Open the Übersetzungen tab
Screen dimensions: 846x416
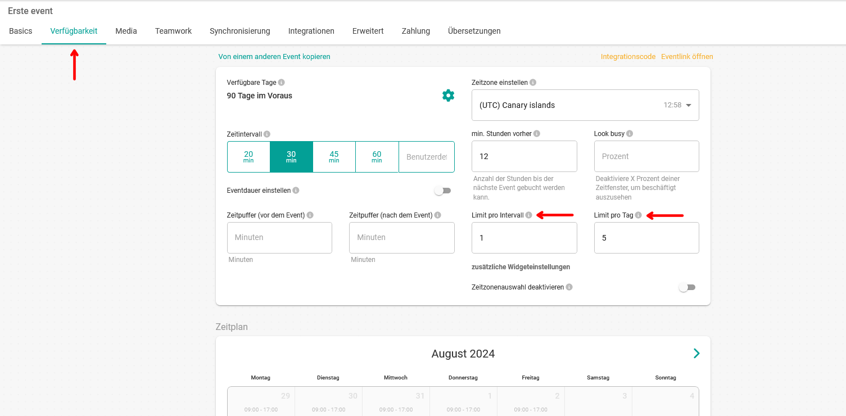point(474,31)
